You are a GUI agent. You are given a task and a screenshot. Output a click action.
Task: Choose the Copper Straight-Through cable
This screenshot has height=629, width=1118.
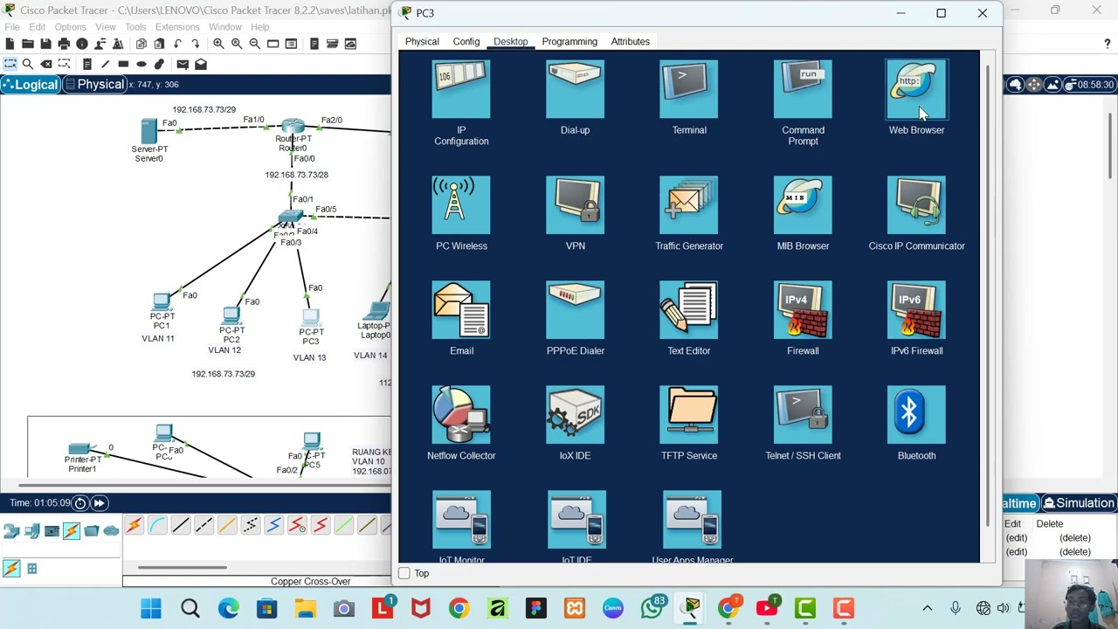[181, 525]
